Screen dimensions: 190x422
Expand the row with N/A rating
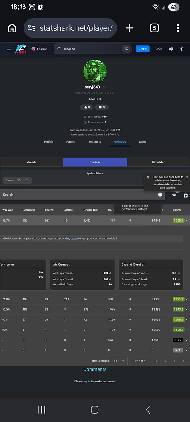click(x=187, y=350)
